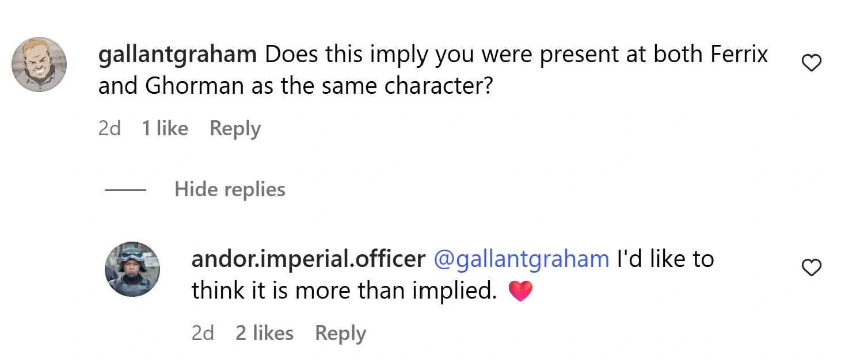Collapse the thread with Hide replies
Viewport: 841px width, 359px height.
[x=230, y=189]
